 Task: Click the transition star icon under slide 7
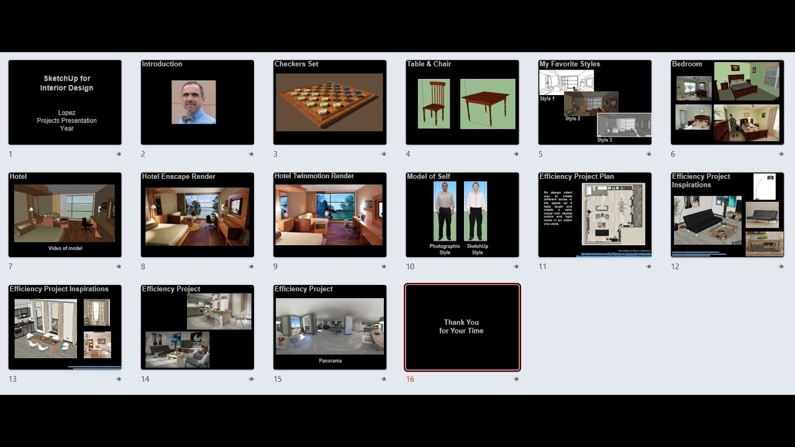click(119, 266)
